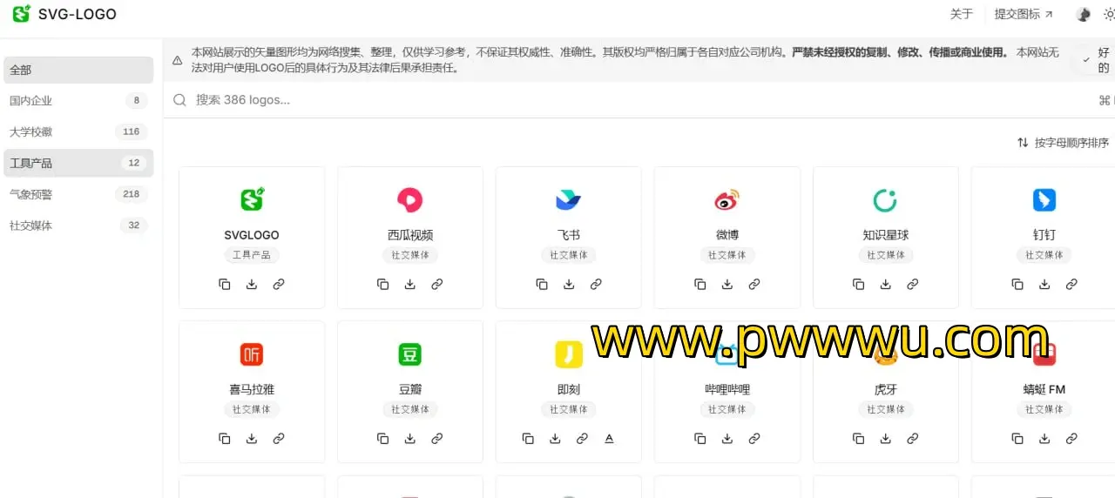Image resolution: width=1115 pixels, height=498 pixels.
Task: Download the 西瓜视频 logo
Action: pyautogui.click(x=410, y=284)
